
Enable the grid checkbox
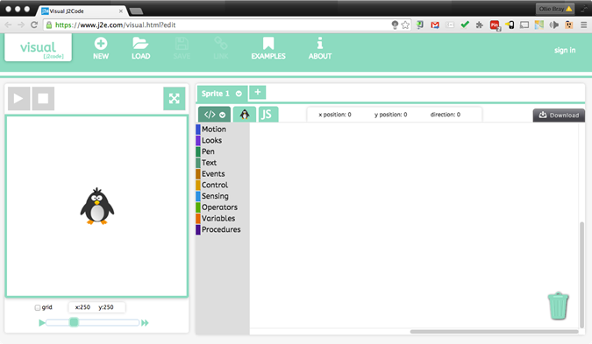point(38,308)
